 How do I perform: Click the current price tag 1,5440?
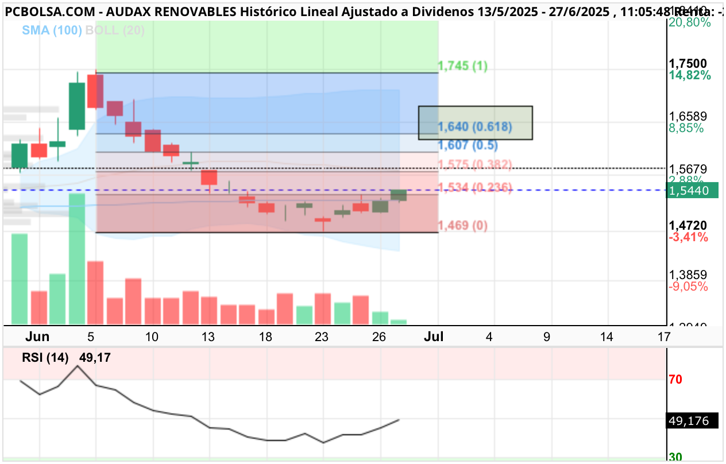(x=692, y=190)
